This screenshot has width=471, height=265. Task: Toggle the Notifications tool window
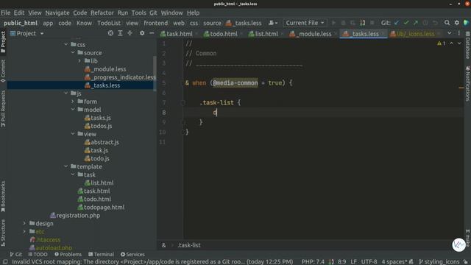click(x=468, y=83)
